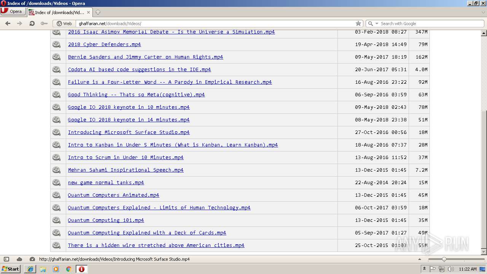The height and width of the screenshot is (274, 487).
Task: Open the Opera menu button
Action: click(x=13, y=11)
